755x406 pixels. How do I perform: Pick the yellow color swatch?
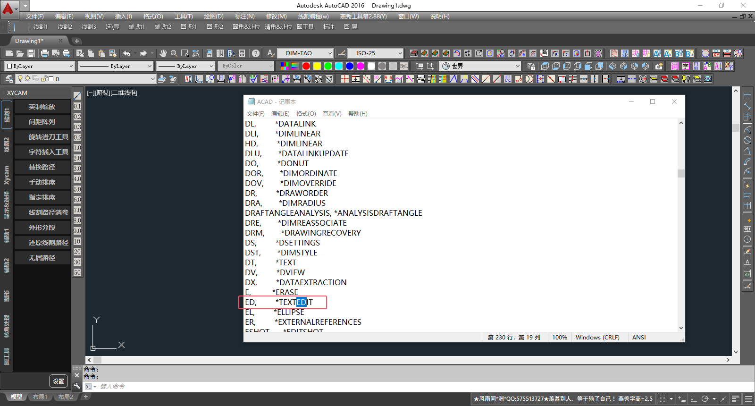pos(317,66)
